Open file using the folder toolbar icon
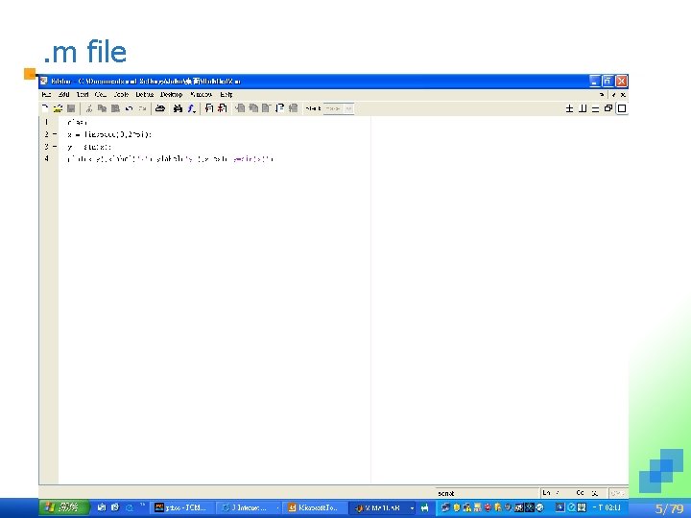This screenshot has height=518, width=691. click(58, 108)
